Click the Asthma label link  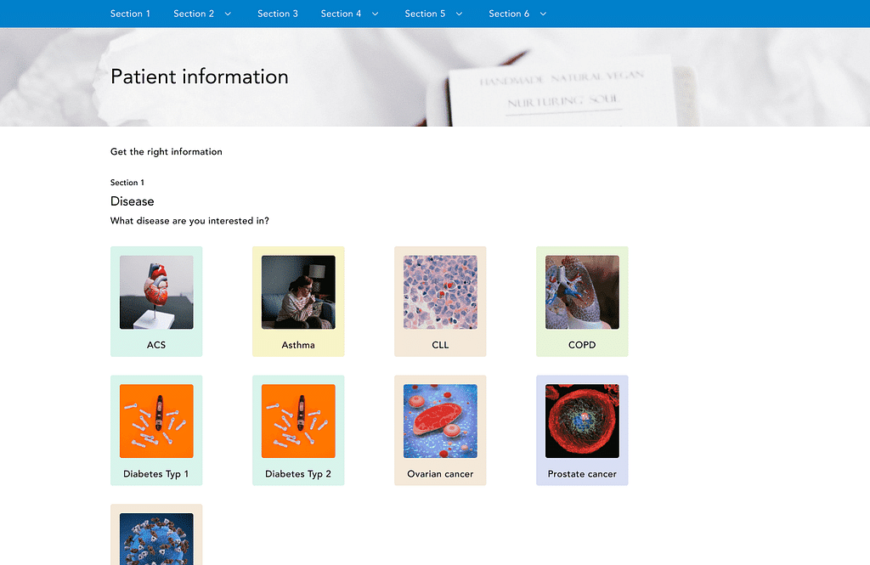pyautogui.click(x=298, y=345)
